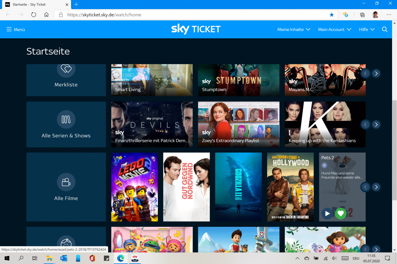Open Alle Filme camera icon tile
Viewport: 397px width, 264px height.
point(66,182)
